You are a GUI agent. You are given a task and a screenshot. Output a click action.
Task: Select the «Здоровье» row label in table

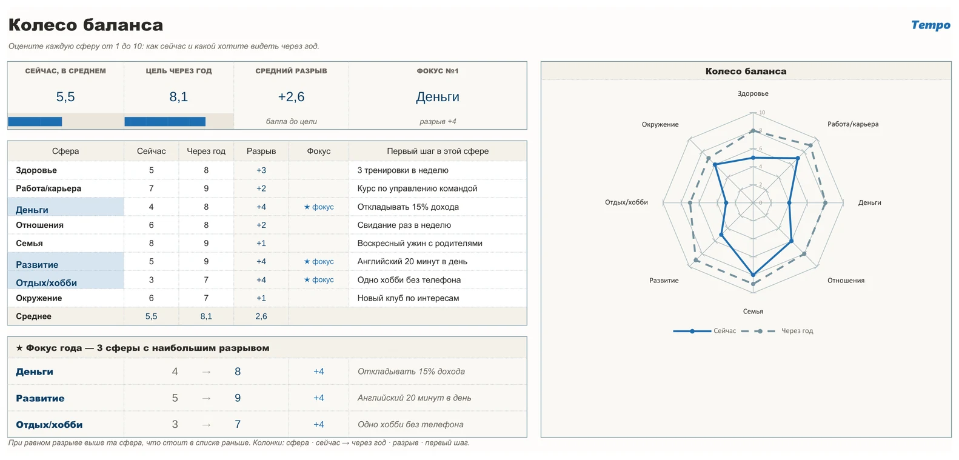(x=36, y=170)
